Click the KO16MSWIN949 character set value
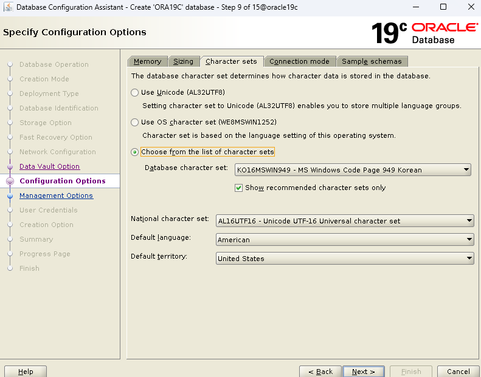This screenshot has width=481, height=377. [330, 170]
